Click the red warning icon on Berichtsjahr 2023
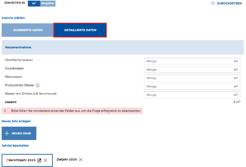 coord(7,160)
